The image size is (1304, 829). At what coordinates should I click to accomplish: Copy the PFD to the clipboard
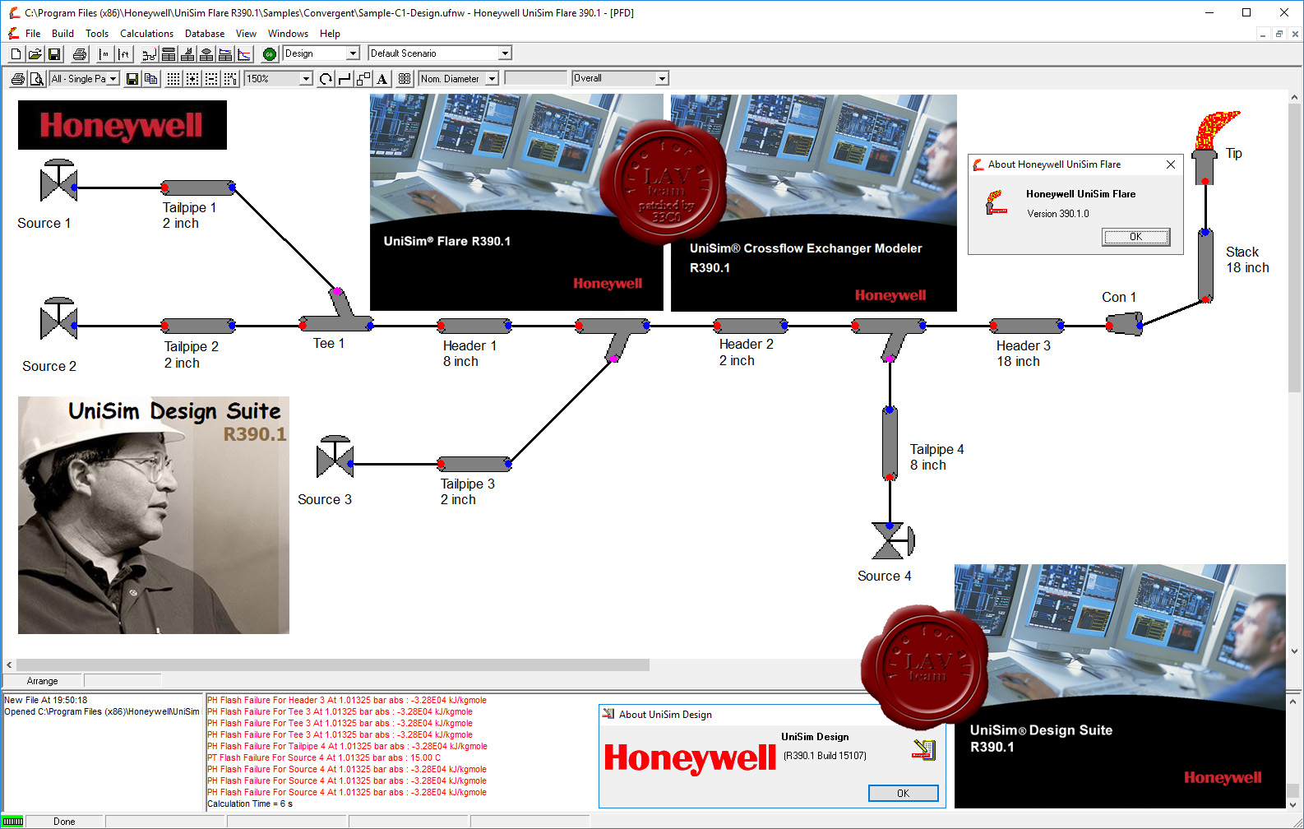point(151,79)
